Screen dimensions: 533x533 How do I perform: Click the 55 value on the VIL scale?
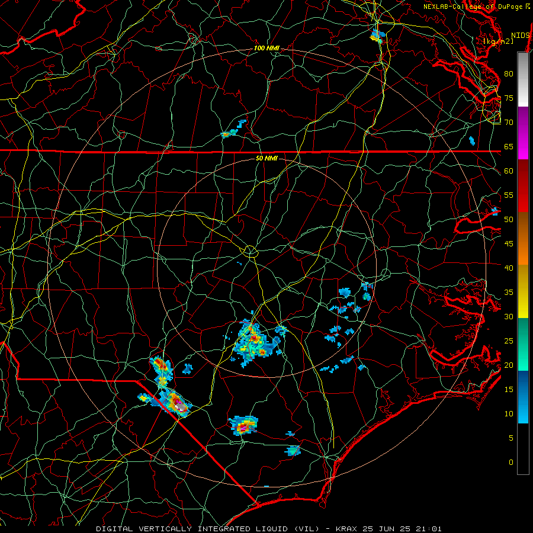point(509,195)
